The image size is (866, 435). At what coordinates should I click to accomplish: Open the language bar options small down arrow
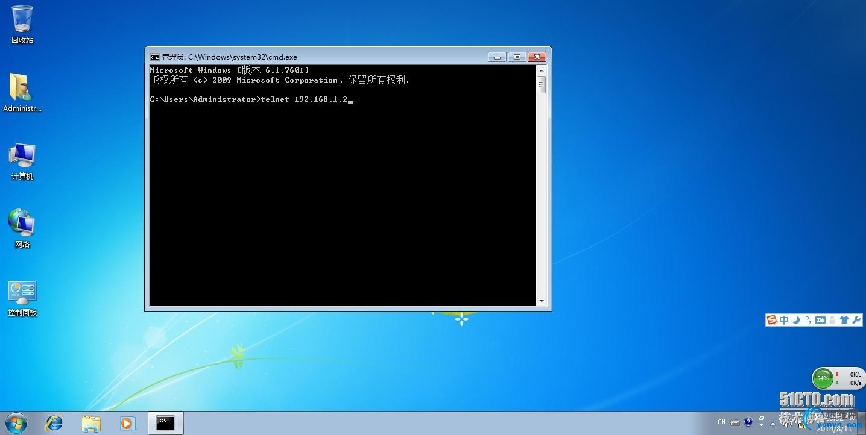point(762,425)
